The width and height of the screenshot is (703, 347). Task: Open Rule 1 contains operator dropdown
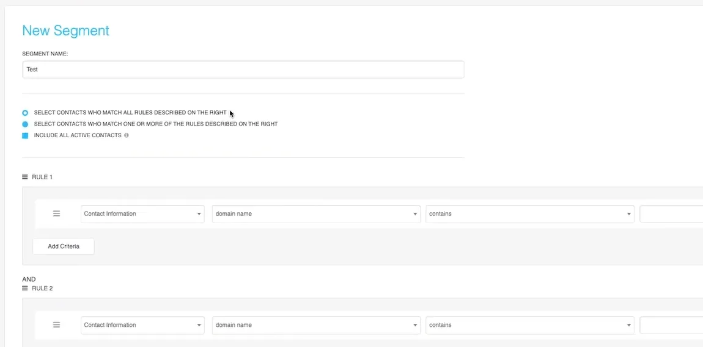point(530,213)
